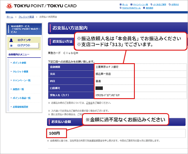188x154 pixels.
Task: Click the お支払い金額 section heading
Action: (x=61, y=122)
